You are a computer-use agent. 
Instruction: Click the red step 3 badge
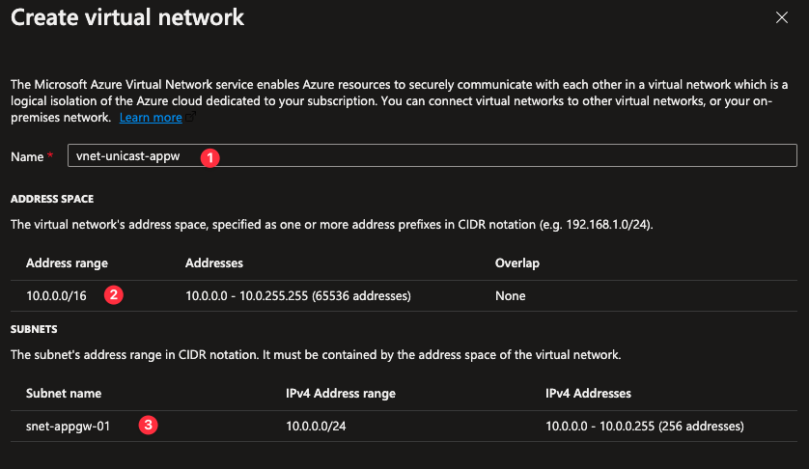pos(148,425)
